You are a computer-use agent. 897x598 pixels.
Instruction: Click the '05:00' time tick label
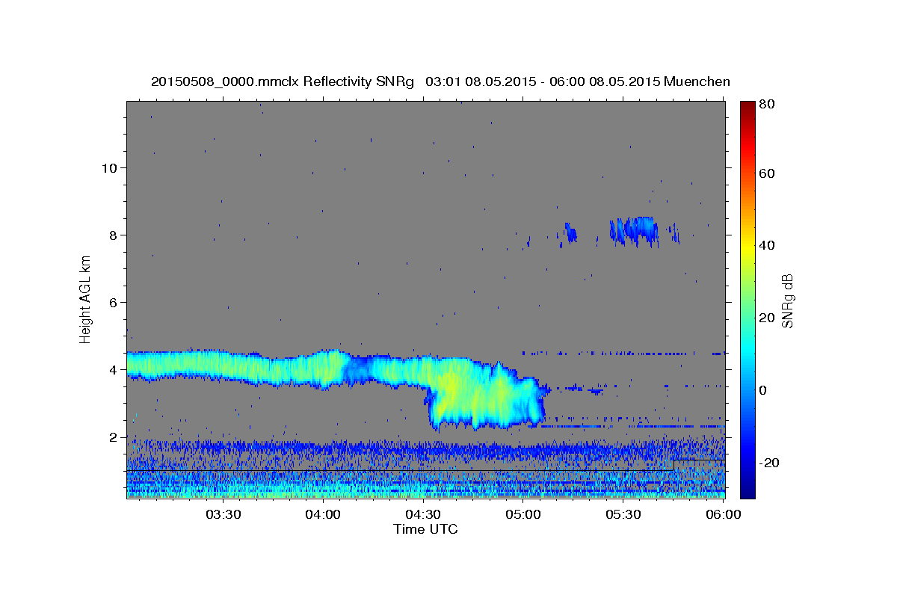tap(523, 514)
